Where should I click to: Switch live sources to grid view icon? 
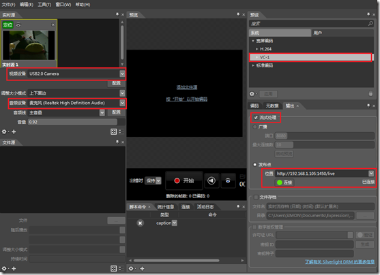point(113,131)
